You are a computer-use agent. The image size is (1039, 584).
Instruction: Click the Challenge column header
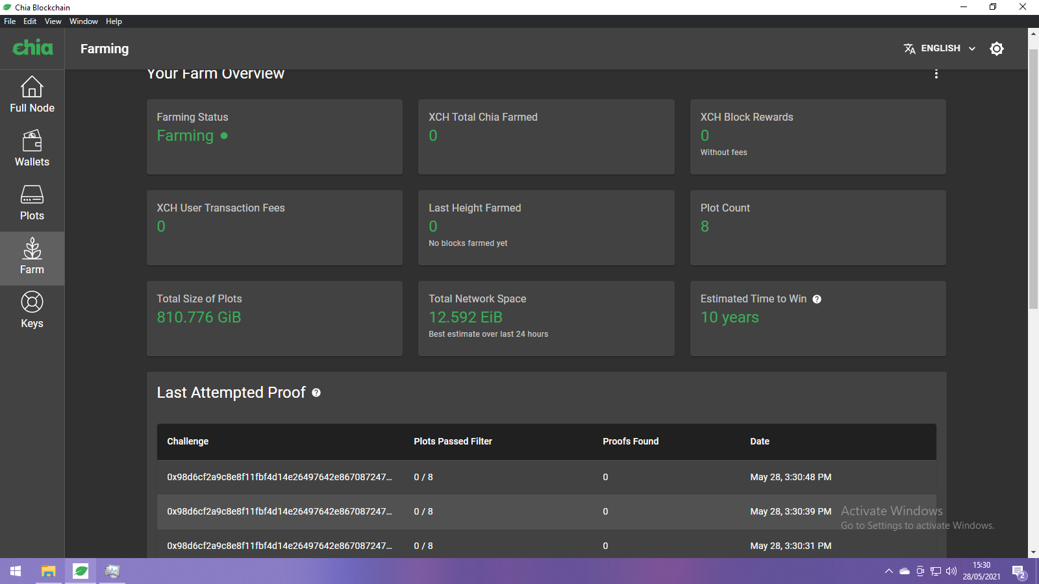tap(188, 441)
